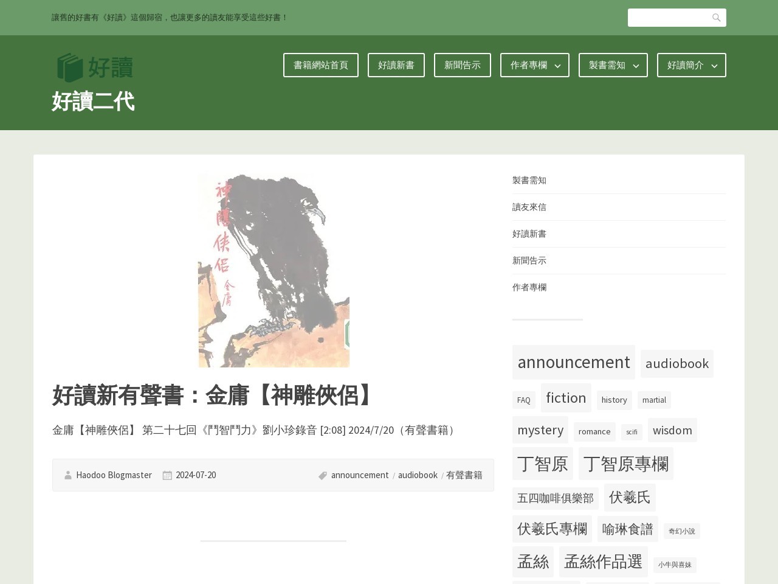Click the search magnifier icon
The width and height of the screenshot is (778, 584).
[x=716, y=18]
